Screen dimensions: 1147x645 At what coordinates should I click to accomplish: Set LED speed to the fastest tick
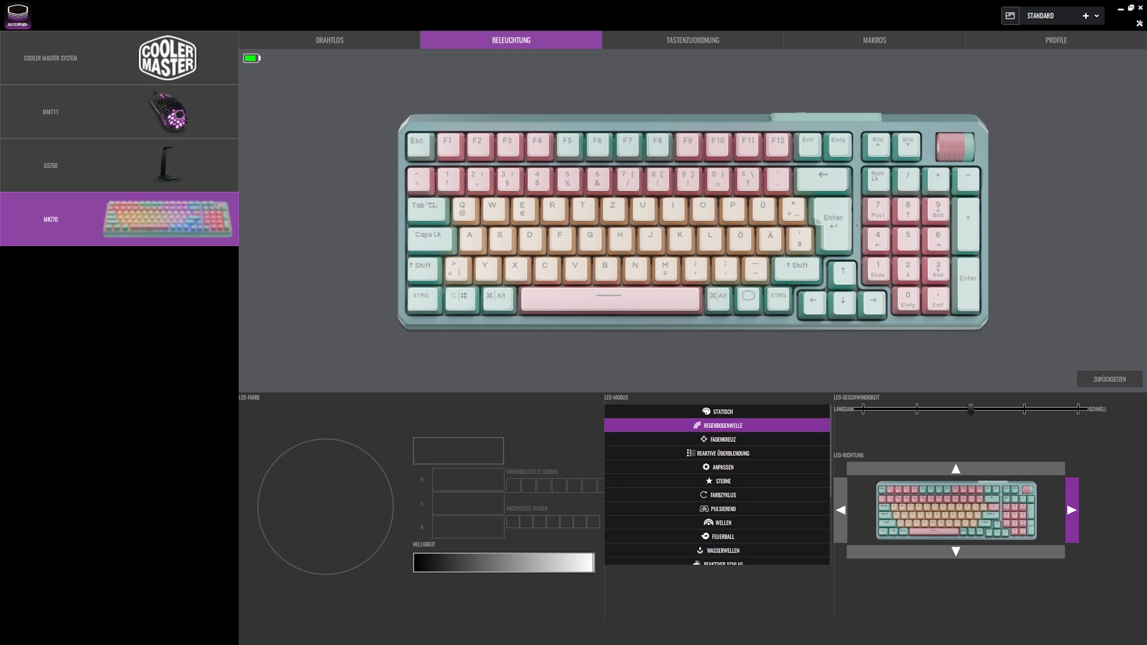(1078, 408)
